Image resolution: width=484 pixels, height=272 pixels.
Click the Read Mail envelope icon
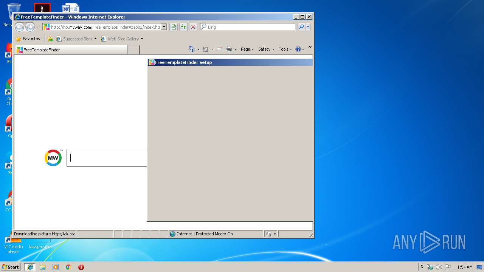pyautogui.click(x=219, y=49)
